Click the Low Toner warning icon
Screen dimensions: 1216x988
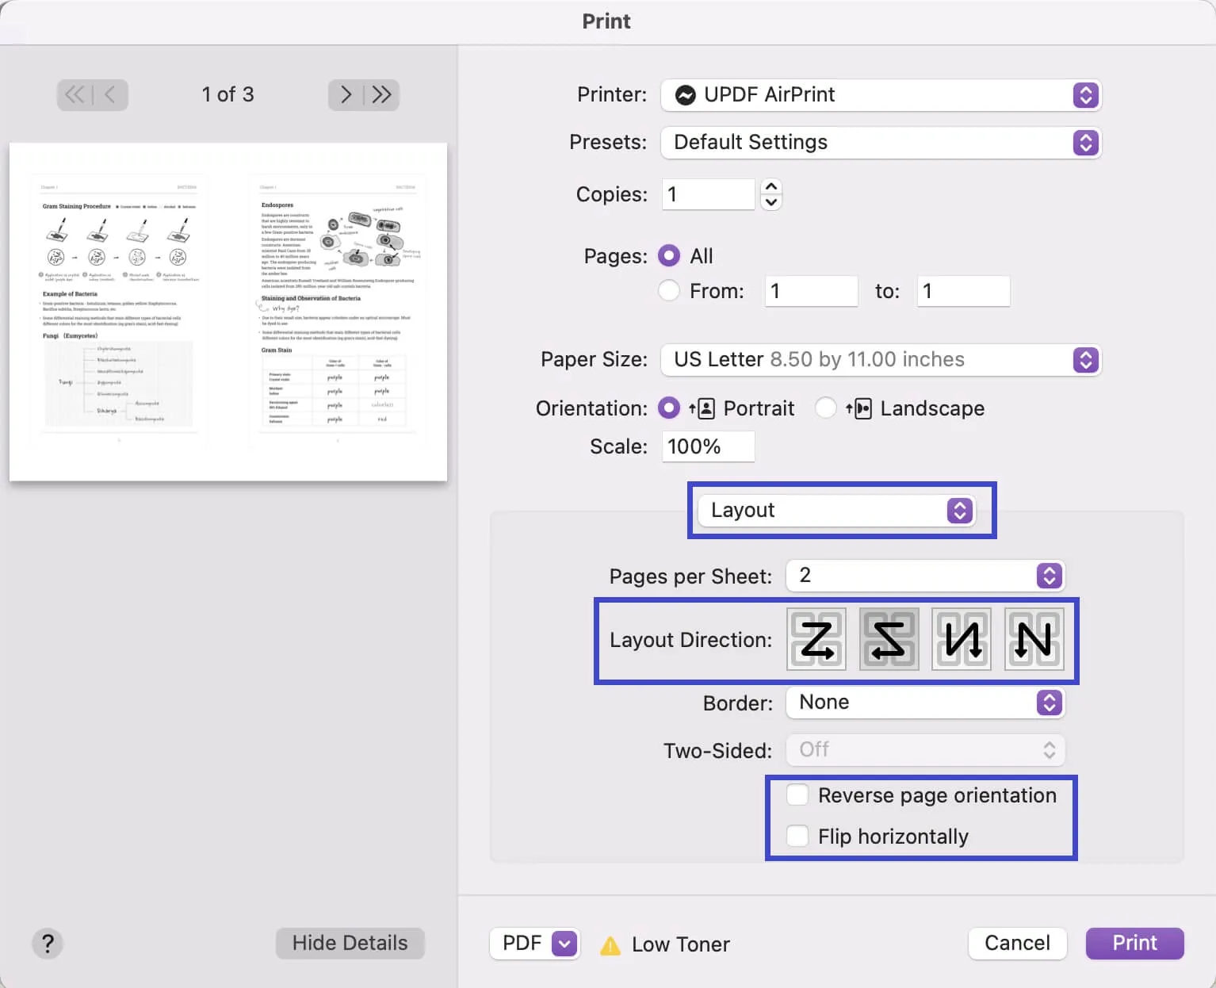click(610, 945)
